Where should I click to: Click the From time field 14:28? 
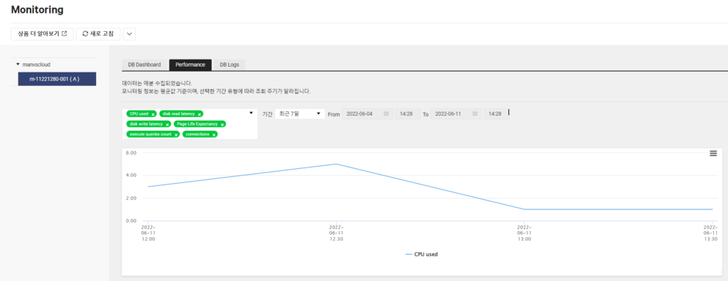click(x=407, y=114)
